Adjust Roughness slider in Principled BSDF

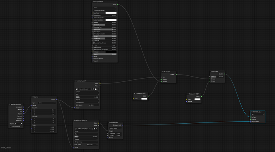coord(105,30)
